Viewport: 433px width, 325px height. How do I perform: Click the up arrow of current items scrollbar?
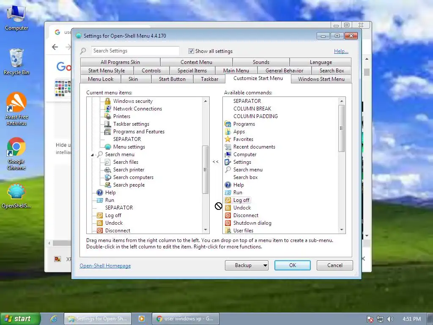[x=206, y=101]
